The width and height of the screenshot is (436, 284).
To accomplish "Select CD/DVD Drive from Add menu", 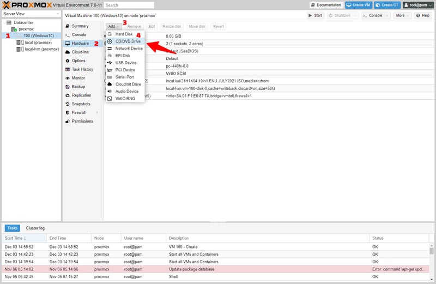I will tap(128, 41).
